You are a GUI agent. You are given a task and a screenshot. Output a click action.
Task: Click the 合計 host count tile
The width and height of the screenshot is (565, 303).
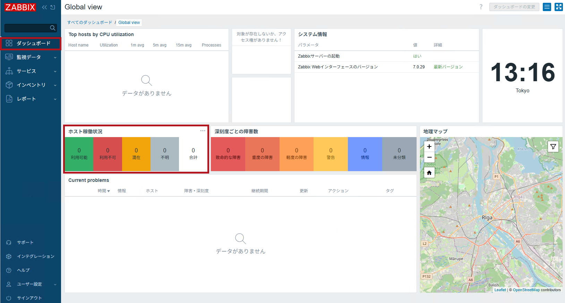193,154
